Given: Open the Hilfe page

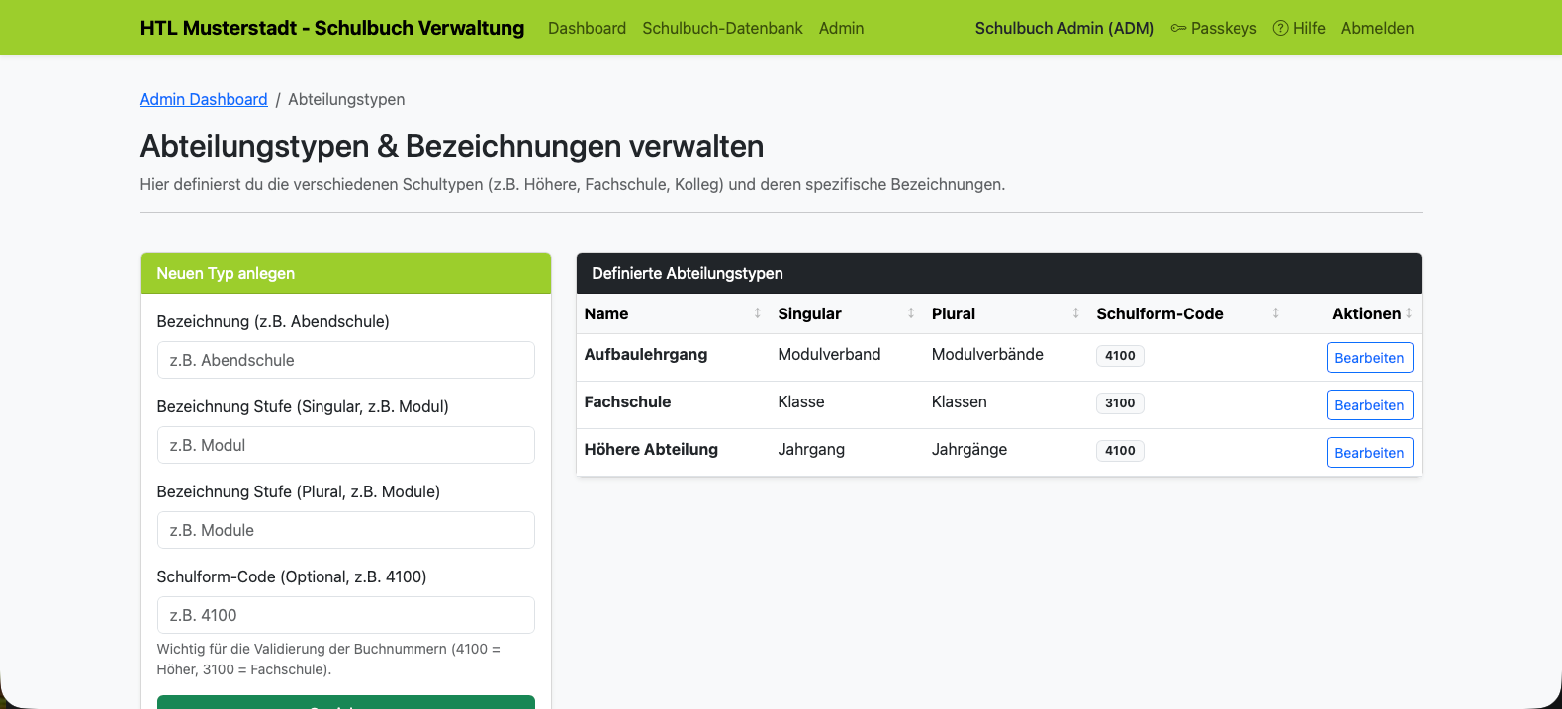Looking at the screenshot, I should 1299,28.
